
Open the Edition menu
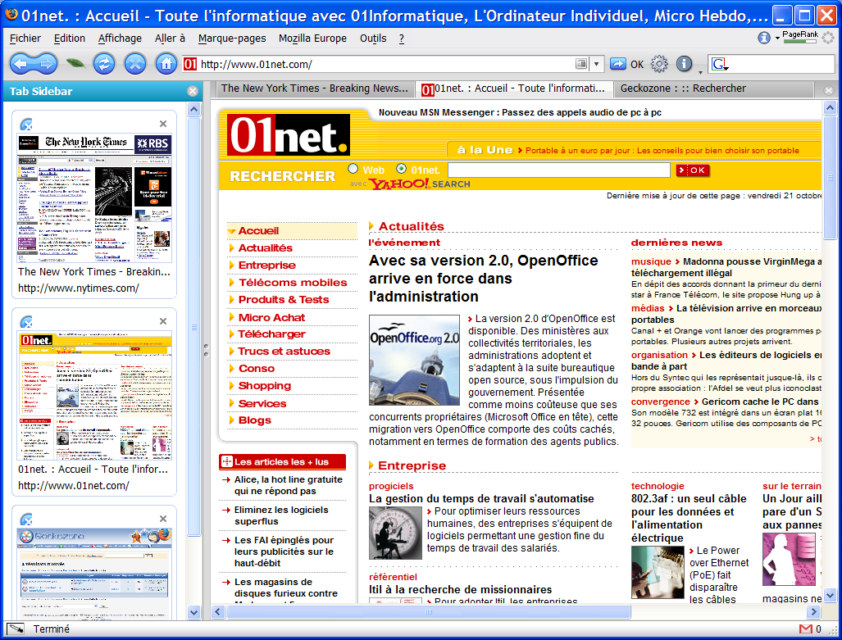click(69, 39)
